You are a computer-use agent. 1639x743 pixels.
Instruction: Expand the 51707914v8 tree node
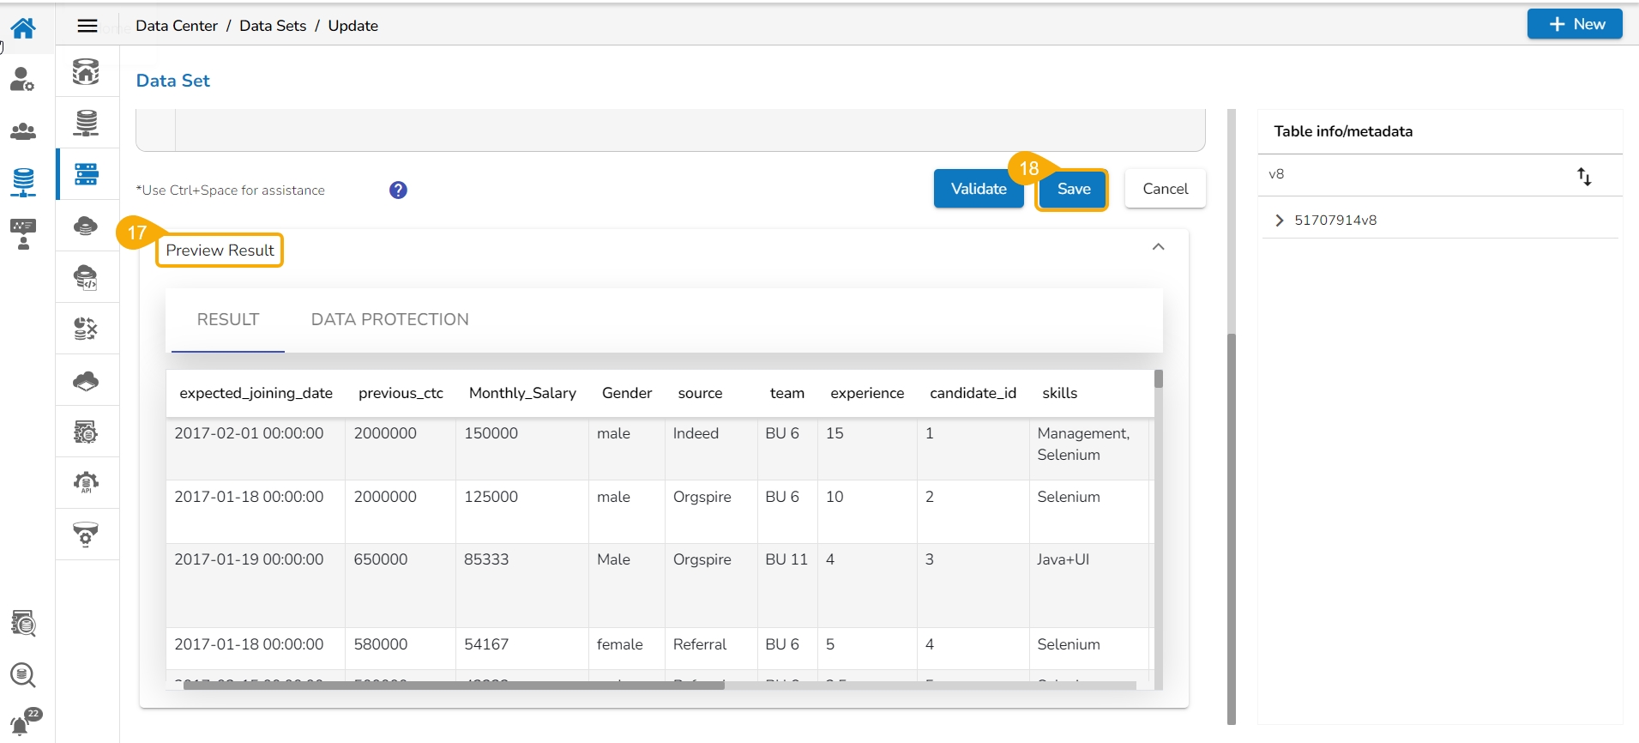tap(1280, 220)
